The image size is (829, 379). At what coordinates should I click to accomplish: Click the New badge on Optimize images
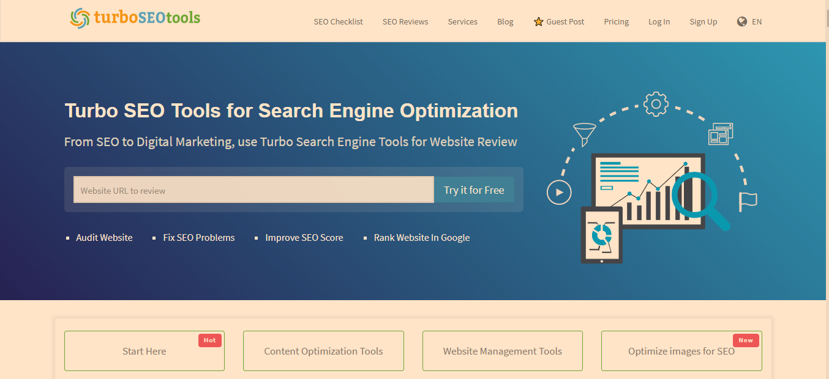(x=746, y=340)
